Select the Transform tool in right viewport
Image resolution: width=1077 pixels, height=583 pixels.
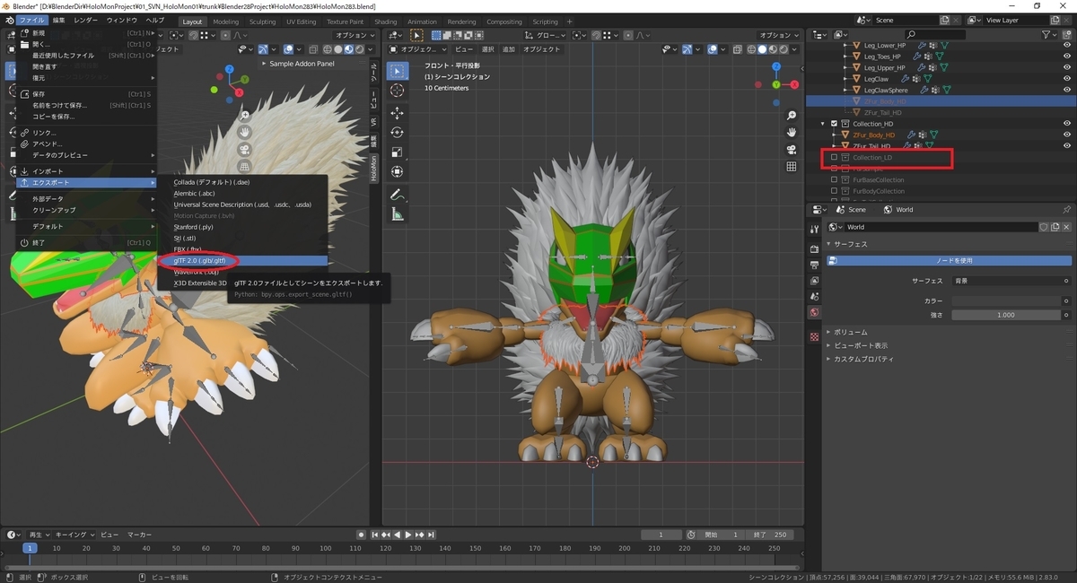click(x=398, y=172)
